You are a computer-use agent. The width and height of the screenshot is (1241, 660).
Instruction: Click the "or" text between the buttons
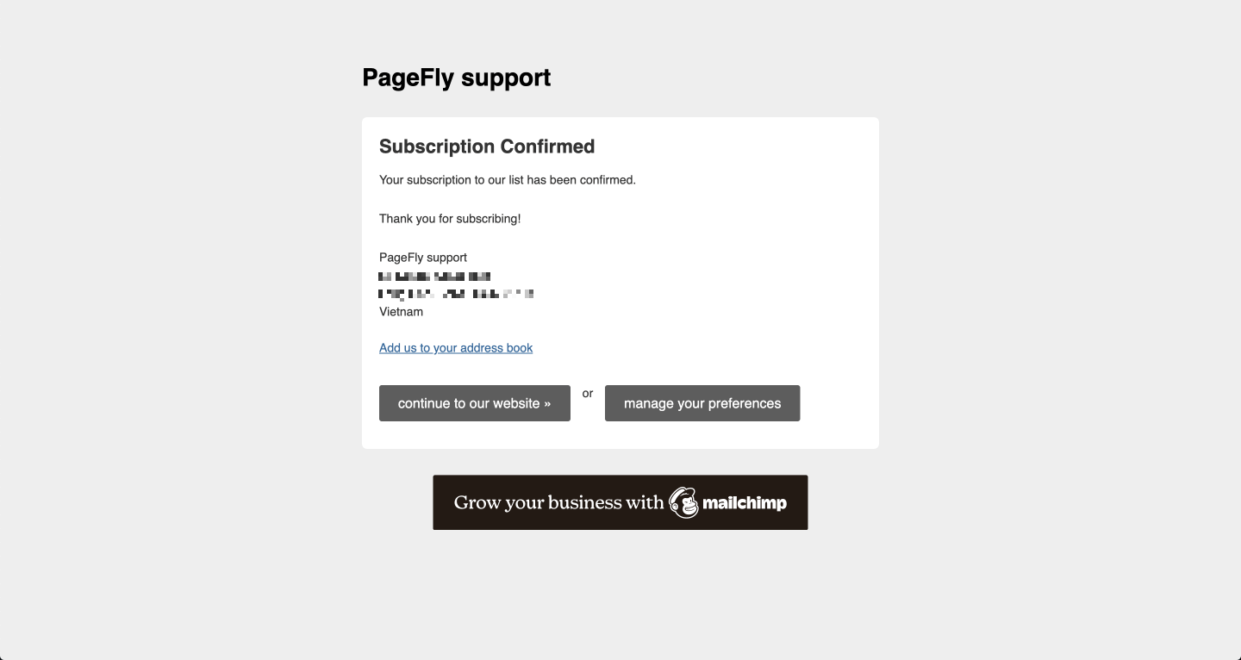coord(588,393)
